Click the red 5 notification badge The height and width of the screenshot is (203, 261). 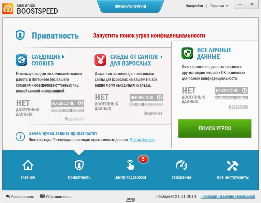pyautogui.click(x=143, y=159)
